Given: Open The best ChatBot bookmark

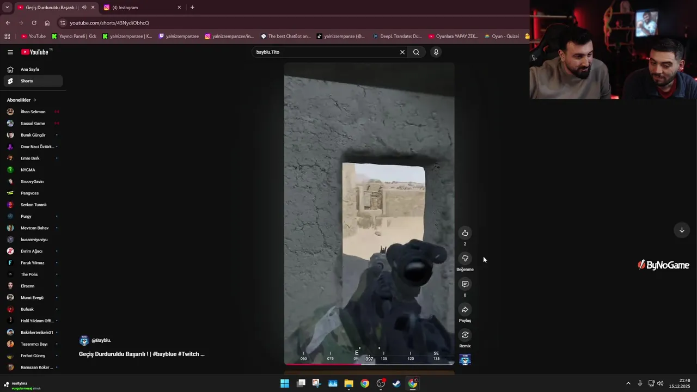Looking at the screenshot, I should pyautogui.click(x=286, y=36).
